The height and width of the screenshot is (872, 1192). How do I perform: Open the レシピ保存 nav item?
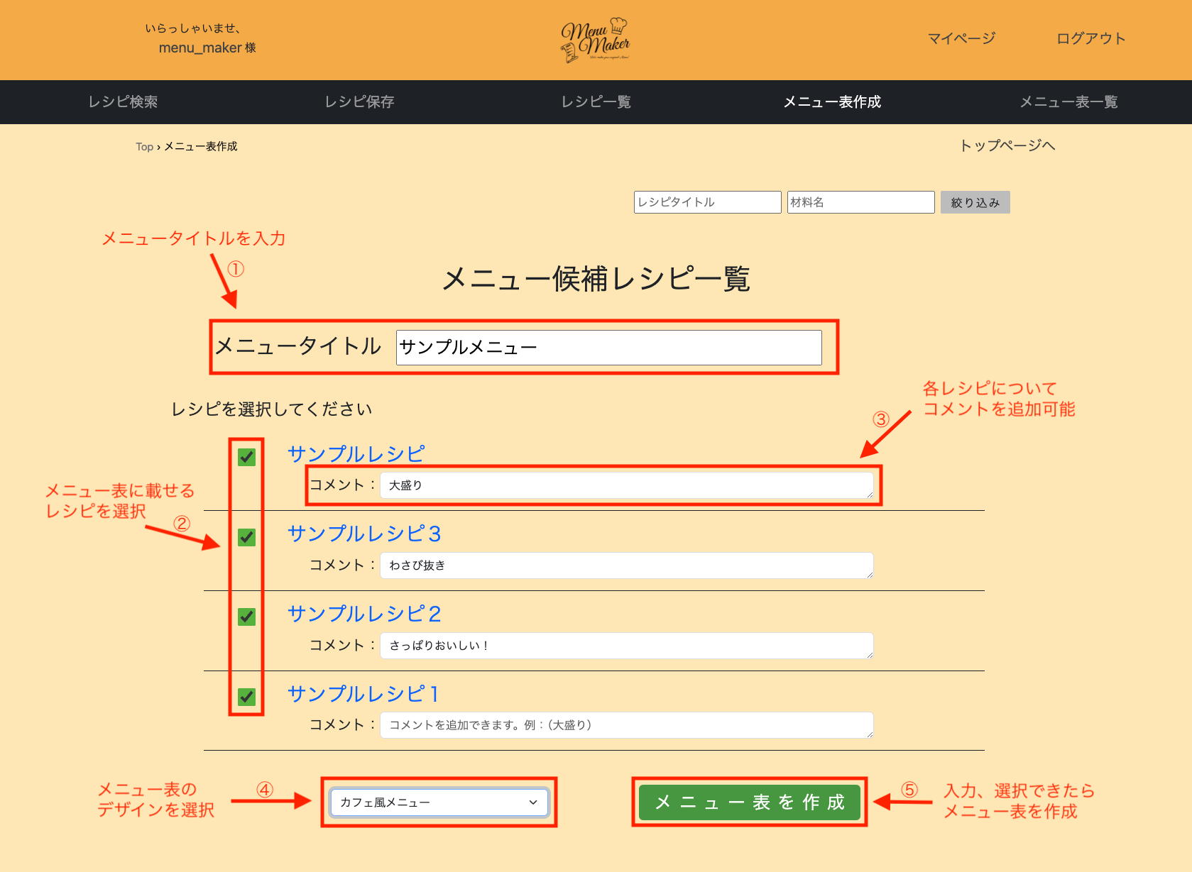pyautogui.click(x=359, y=101)
